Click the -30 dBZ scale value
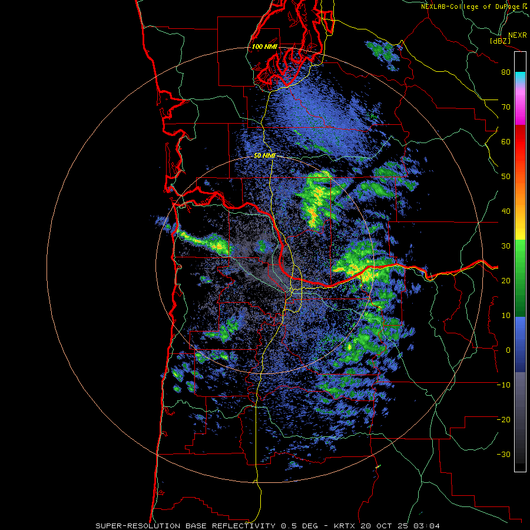This screenshot has width=530, height=530. (503, 454)
